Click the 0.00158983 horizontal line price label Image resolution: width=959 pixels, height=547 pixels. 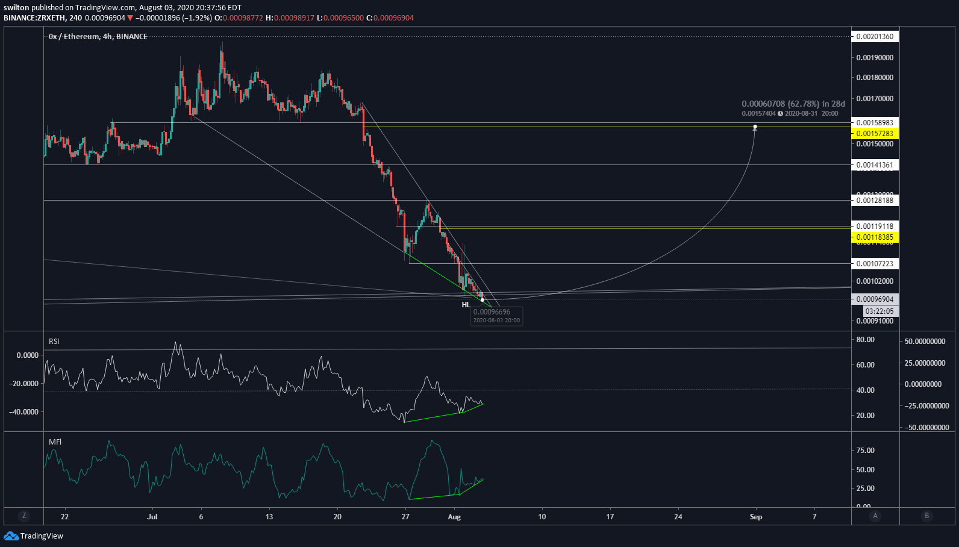click(875, 122)
